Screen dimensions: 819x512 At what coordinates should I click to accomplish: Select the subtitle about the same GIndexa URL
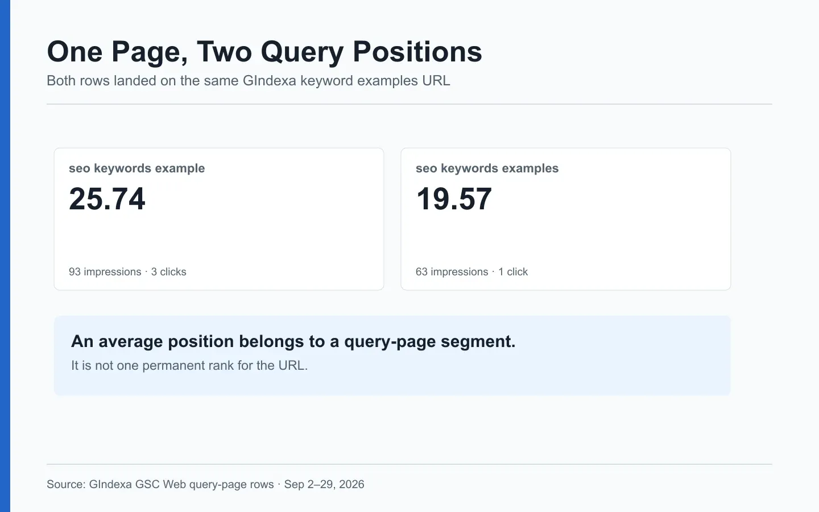pyautogui.click(x=249, y=81)
